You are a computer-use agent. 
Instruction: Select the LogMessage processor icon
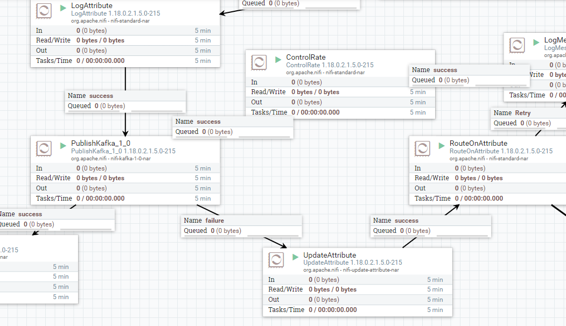click(517, 45)
